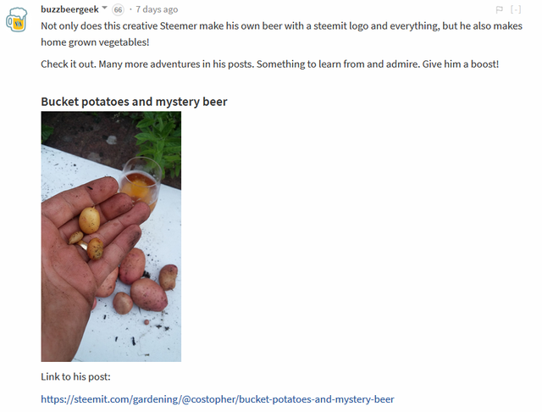Click the buzzbeergeek beer mug avatar

click(17, 19)
